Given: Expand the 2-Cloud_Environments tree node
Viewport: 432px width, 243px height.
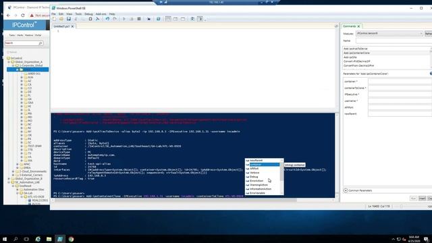Looking at the screenshot, I should 13,171.
